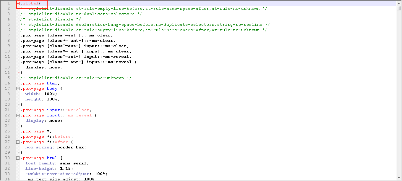Click 'display: none;' on line 13
402x181 pixels.
click(44, 67)
